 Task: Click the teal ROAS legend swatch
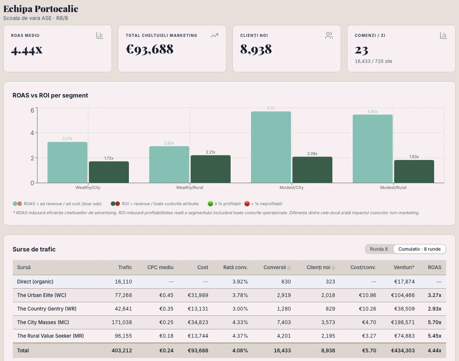click(x=15, y=204)
